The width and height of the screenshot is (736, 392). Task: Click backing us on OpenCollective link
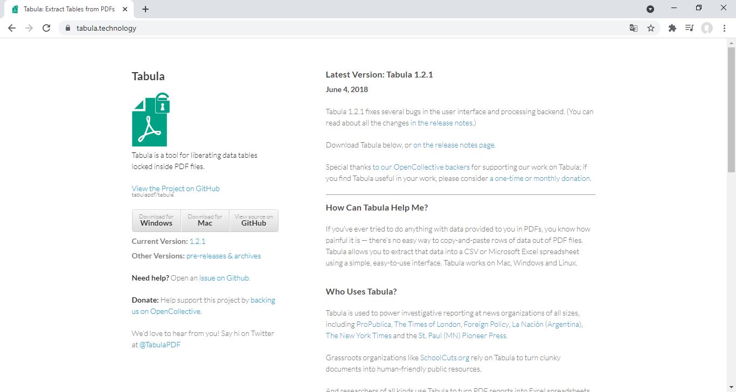tap(204, 306)
